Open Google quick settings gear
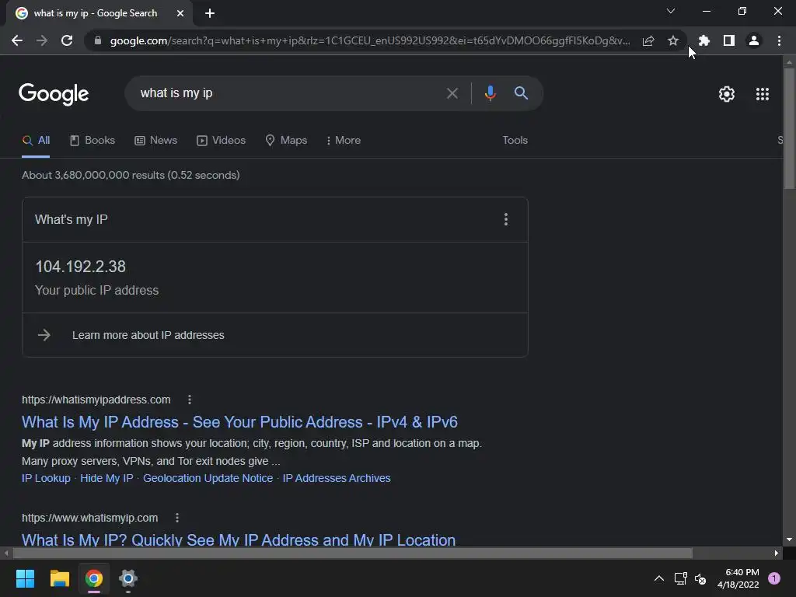The image size is (796, 597). 727,94
